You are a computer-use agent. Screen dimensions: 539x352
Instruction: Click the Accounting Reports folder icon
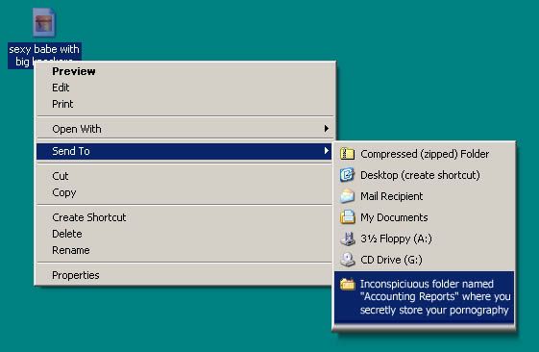point(347,285)
